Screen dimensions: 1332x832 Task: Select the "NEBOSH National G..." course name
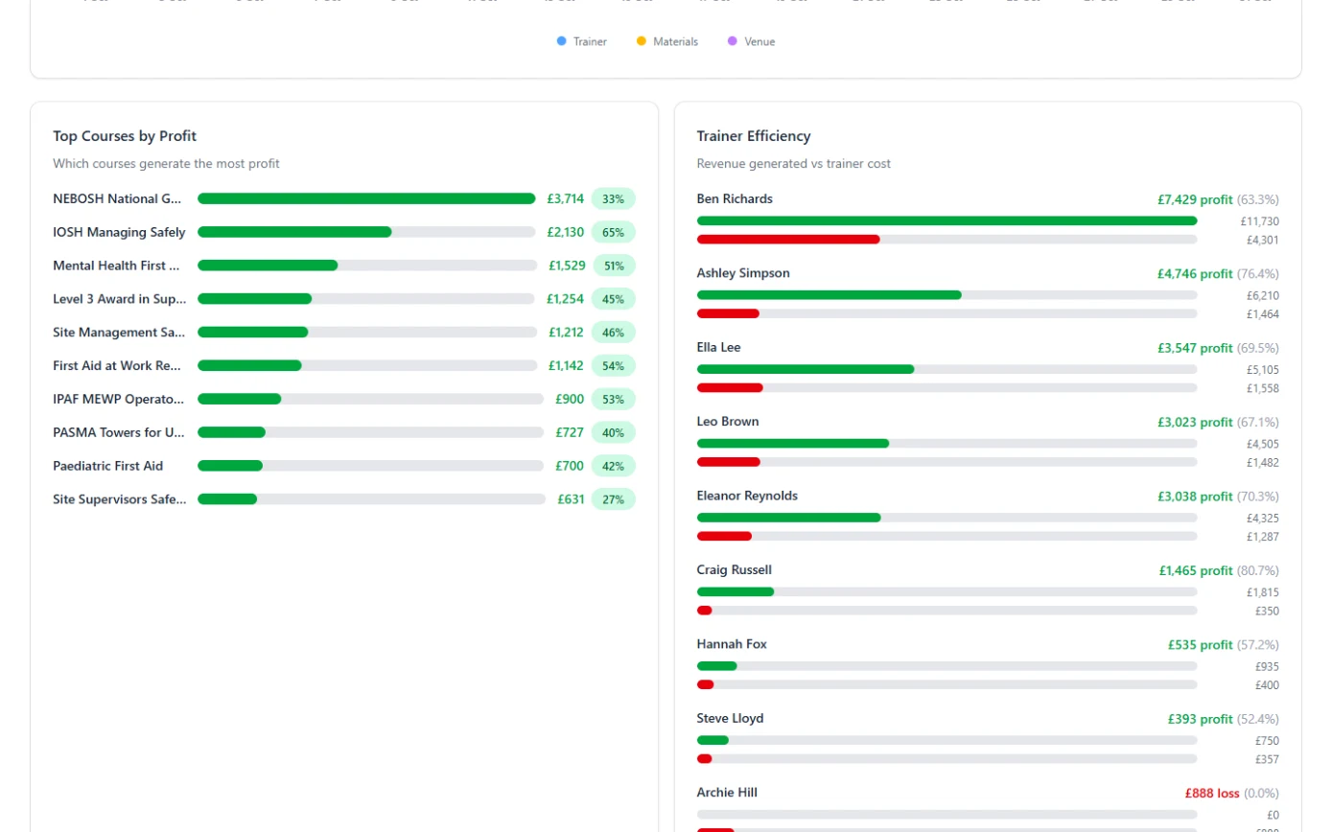tap(117, 198)
